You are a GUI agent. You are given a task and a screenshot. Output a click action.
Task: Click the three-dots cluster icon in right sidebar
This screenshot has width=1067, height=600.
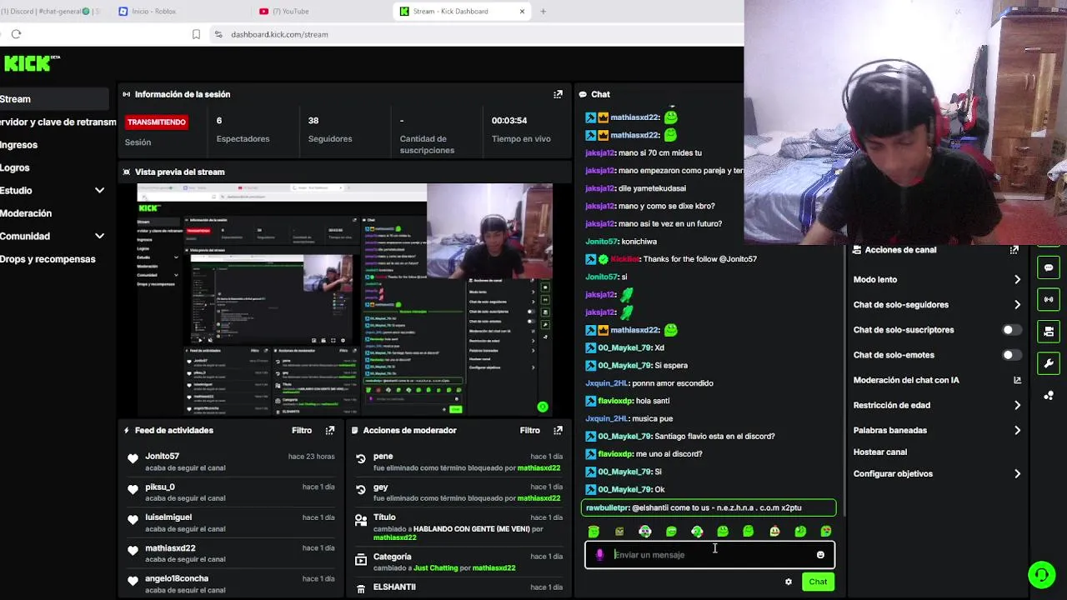[1049, 396]
